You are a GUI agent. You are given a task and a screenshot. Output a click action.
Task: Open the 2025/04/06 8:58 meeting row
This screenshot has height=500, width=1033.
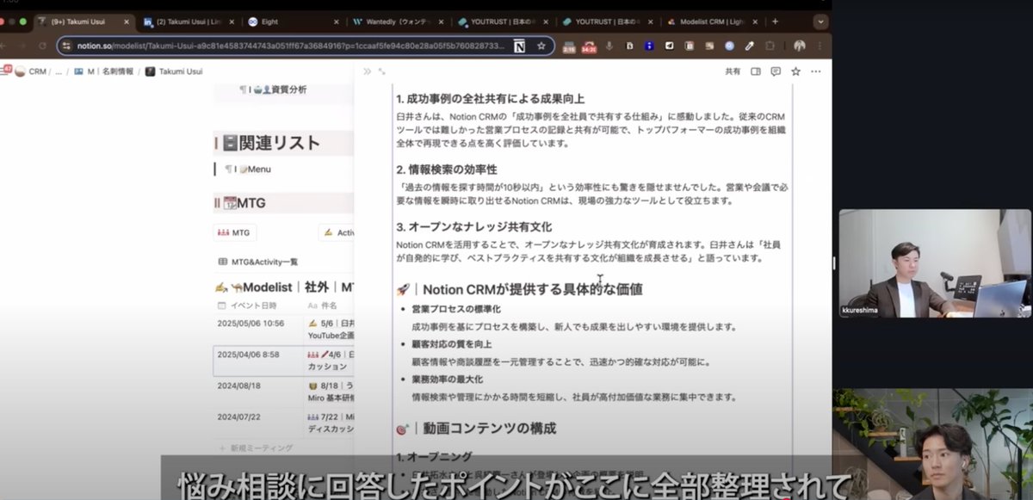284,360
